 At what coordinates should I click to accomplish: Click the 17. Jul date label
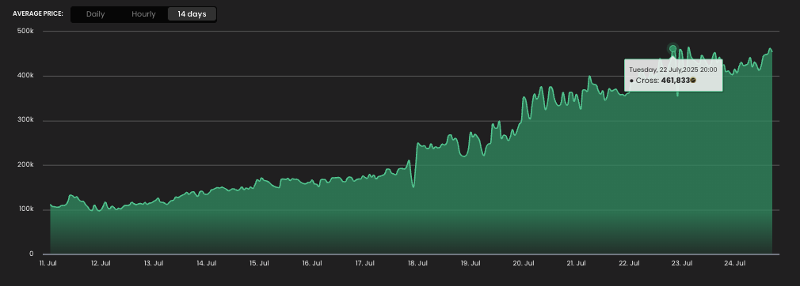click(x=365, y=263)
